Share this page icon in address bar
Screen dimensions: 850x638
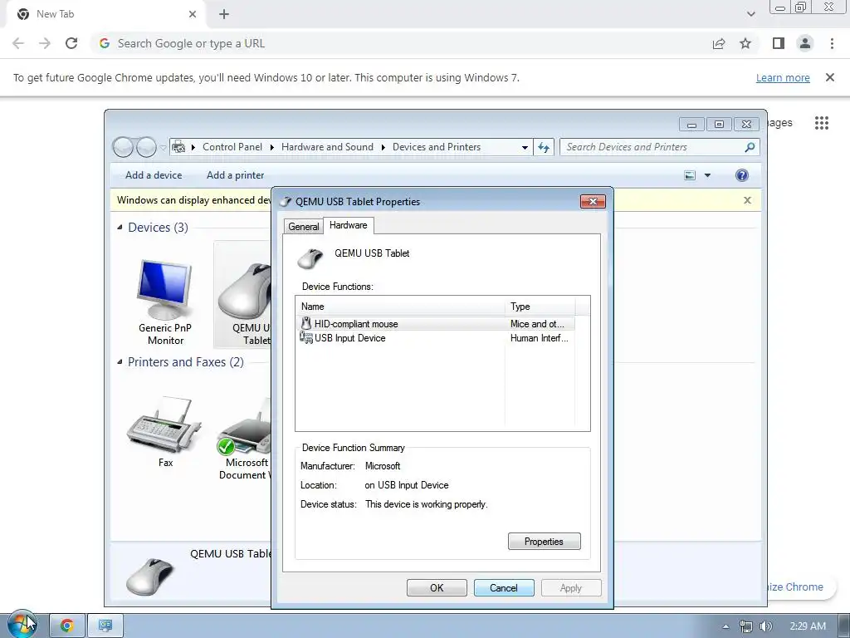719,43
